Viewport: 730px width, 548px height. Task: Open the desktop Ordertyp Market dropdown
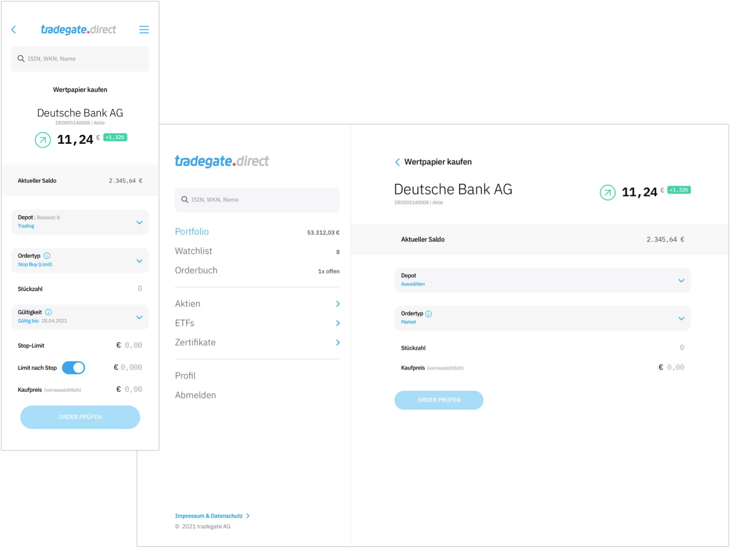[x=542, y=318]
